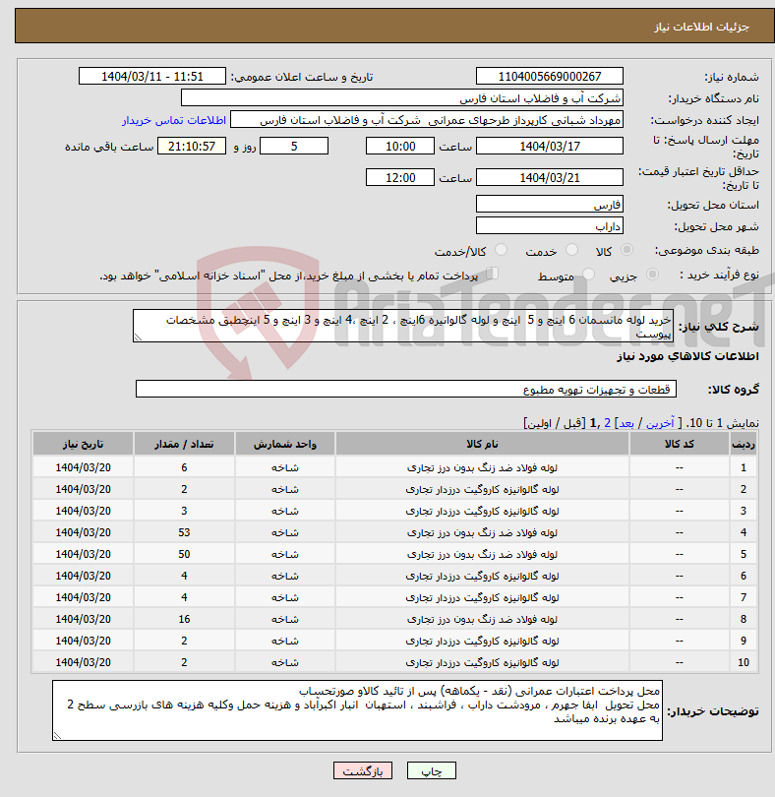
Task: Go to the آخرین last page link
Action: 660,423
